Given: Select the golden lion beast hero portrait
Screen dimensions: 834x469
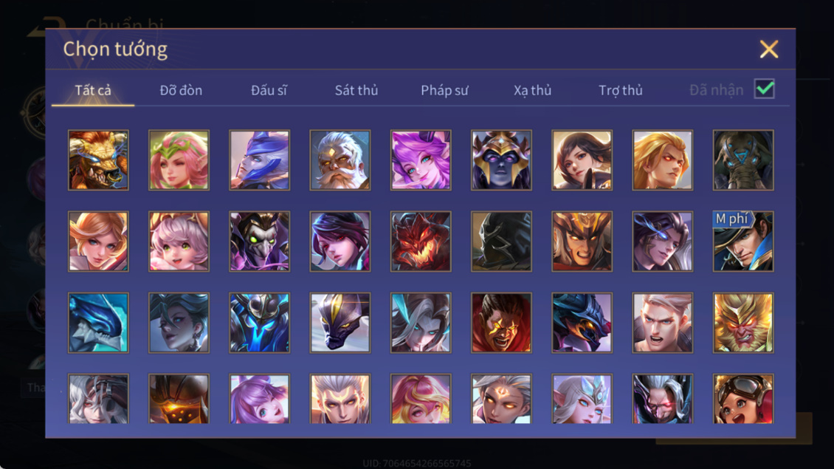Looking at the screenshot, I should 98,160.
